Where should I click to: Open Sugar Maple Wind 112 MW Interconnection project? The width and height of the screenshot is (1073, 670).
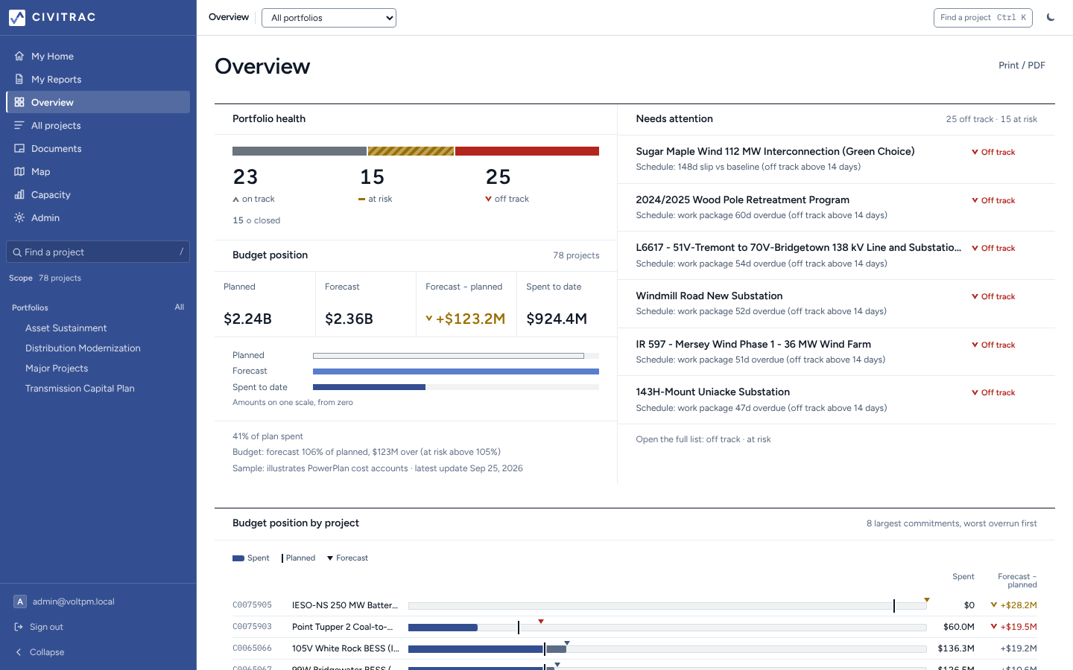click(775, 151)
